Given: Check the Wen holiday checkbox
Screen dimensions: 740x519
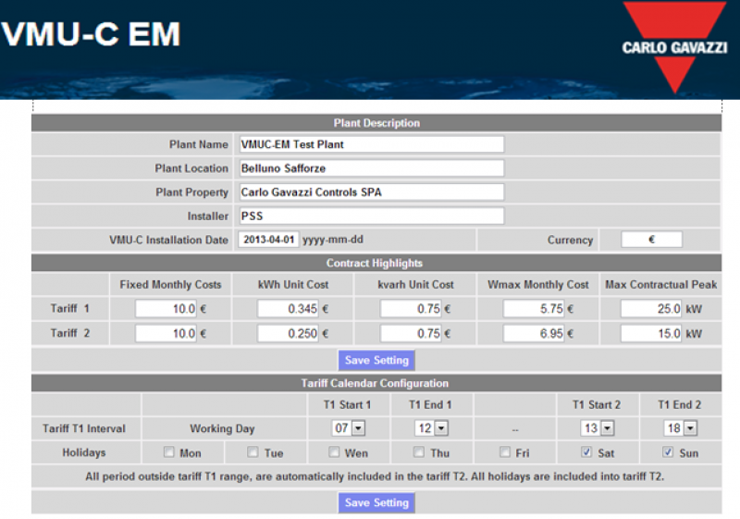Looking at the screenshot, I should pos(334,452).
